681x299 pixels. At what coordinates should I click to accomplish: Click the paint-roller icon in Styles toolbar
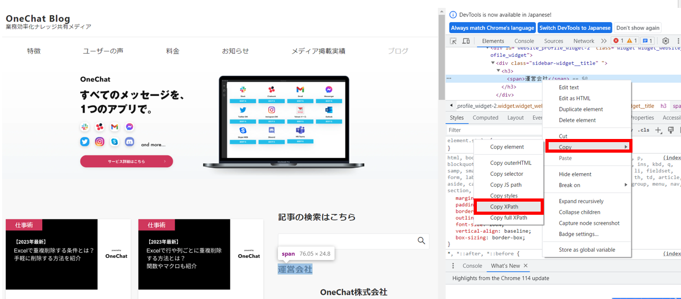click(671, 130)
